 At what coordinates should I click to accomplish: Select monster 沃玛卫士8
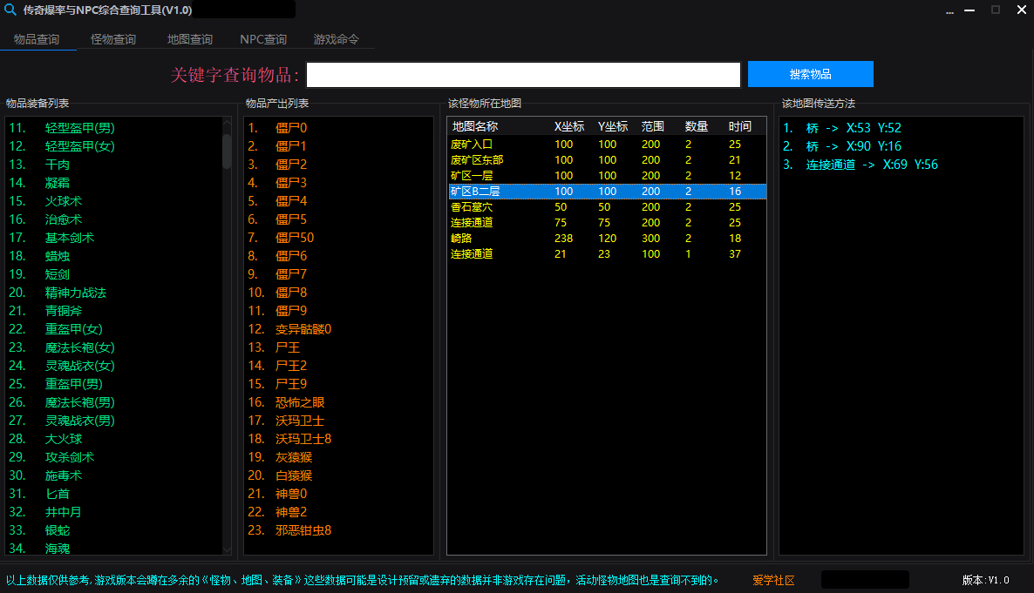coord(303,439)
